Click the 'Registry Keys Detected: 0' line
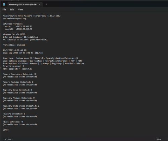 point(17,90)
